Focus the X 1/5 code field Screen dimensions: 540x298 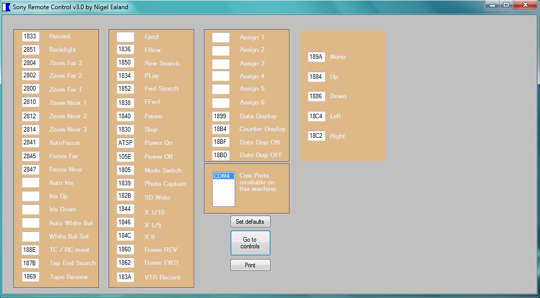pos(126,222)
